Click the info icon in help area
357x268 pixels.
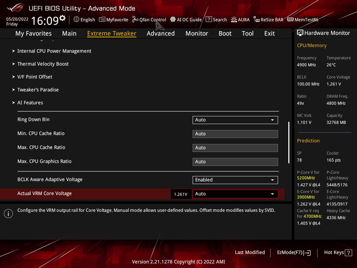8,214
